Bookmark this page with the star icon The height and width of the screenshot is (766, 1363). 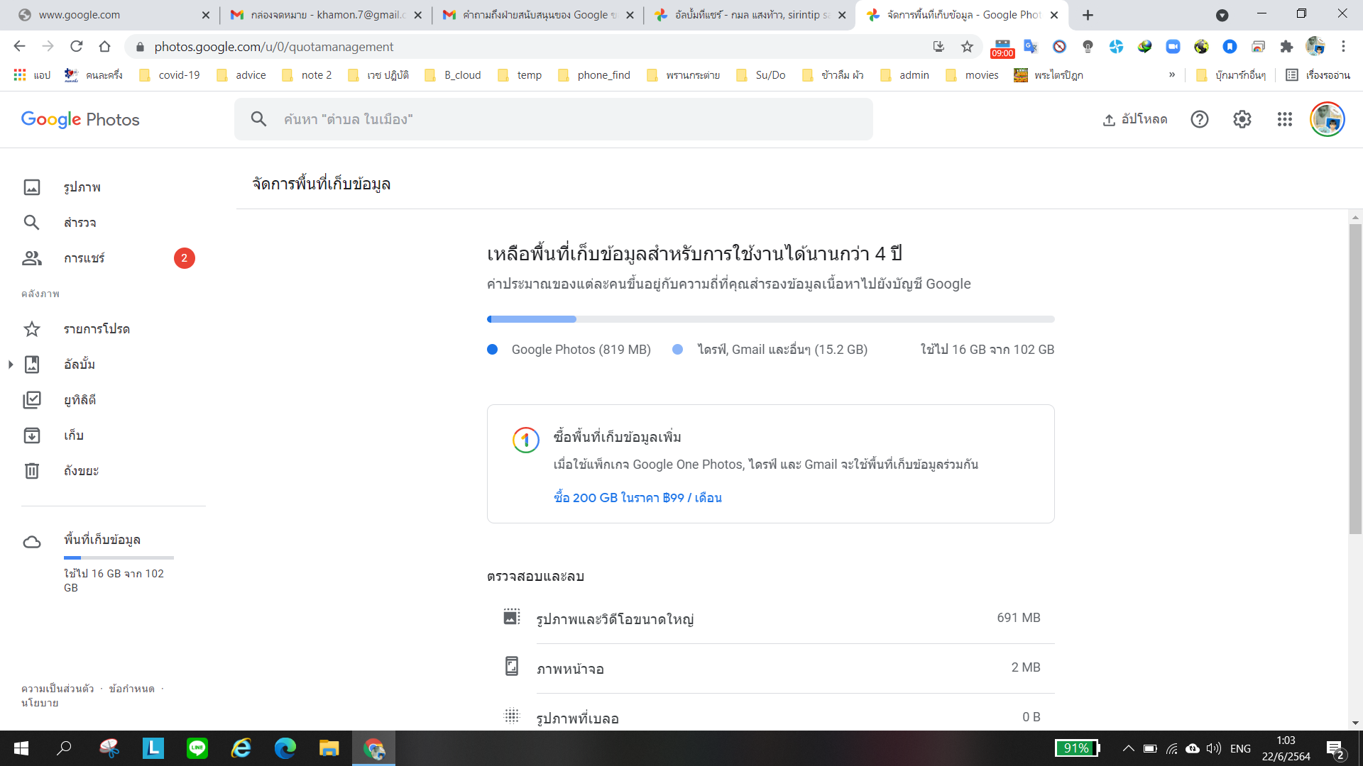click(967, 47)
